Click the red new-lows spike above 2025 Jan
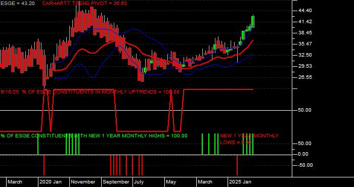 tap(237, 165)
